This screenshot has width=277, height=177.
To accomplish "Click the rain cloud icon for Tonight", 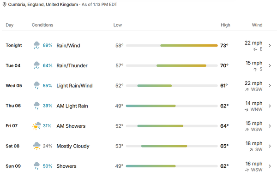I will click(36, 45).
